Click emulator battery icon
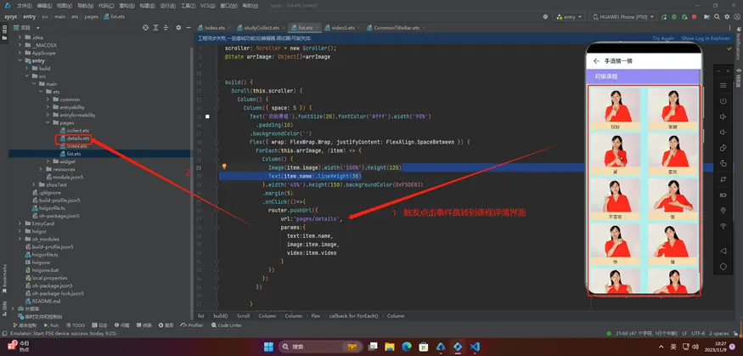743x356 pixels. pos(723,195)
